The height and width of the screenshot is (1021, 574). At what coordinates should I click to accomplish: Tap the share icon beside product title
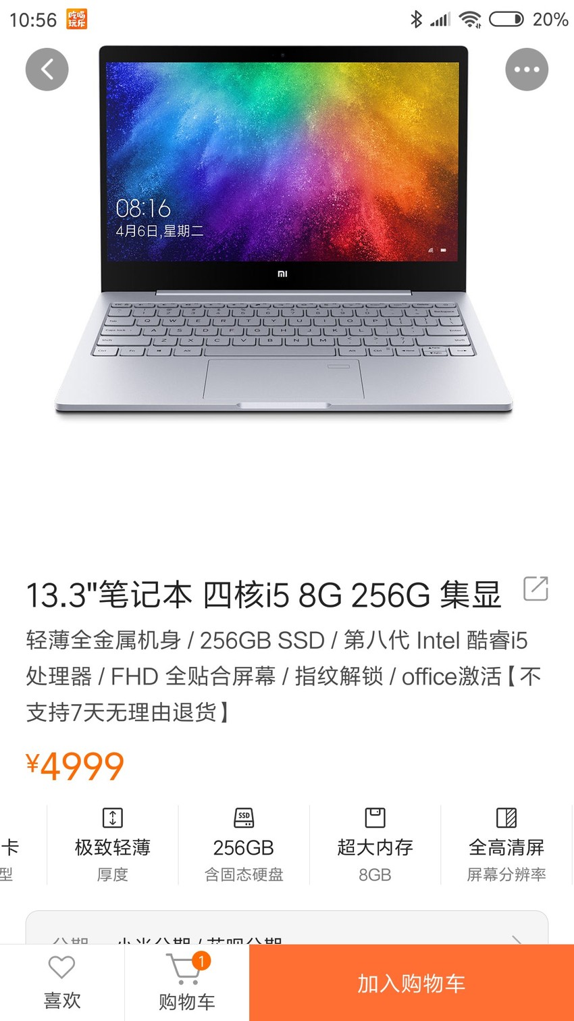(536, 589)
